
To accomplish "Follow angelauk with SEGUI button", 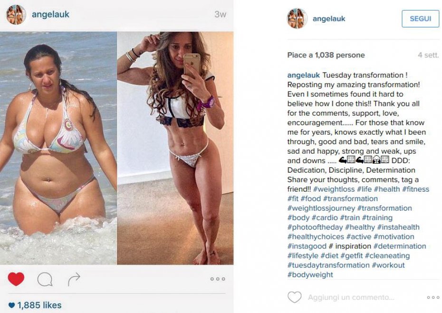I will (420, 18).
